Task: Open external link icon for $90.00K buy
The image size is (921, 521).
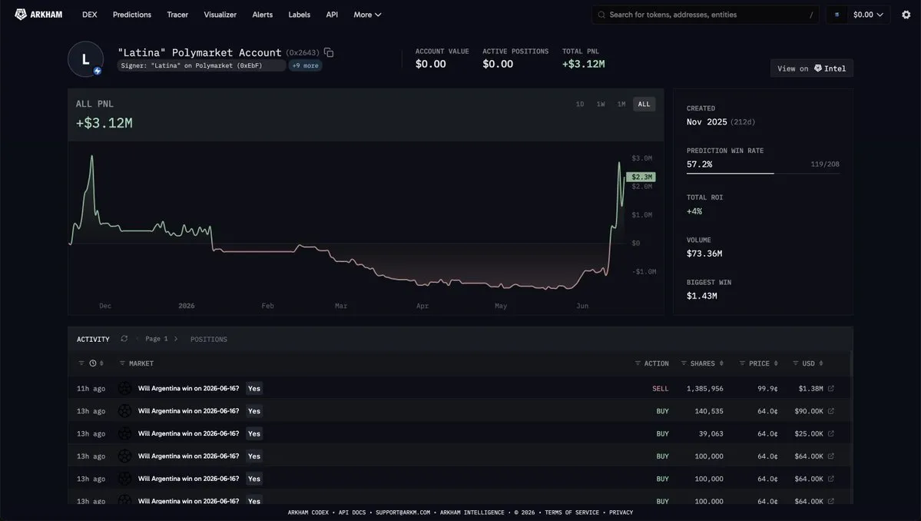Action: coord(830,411)
